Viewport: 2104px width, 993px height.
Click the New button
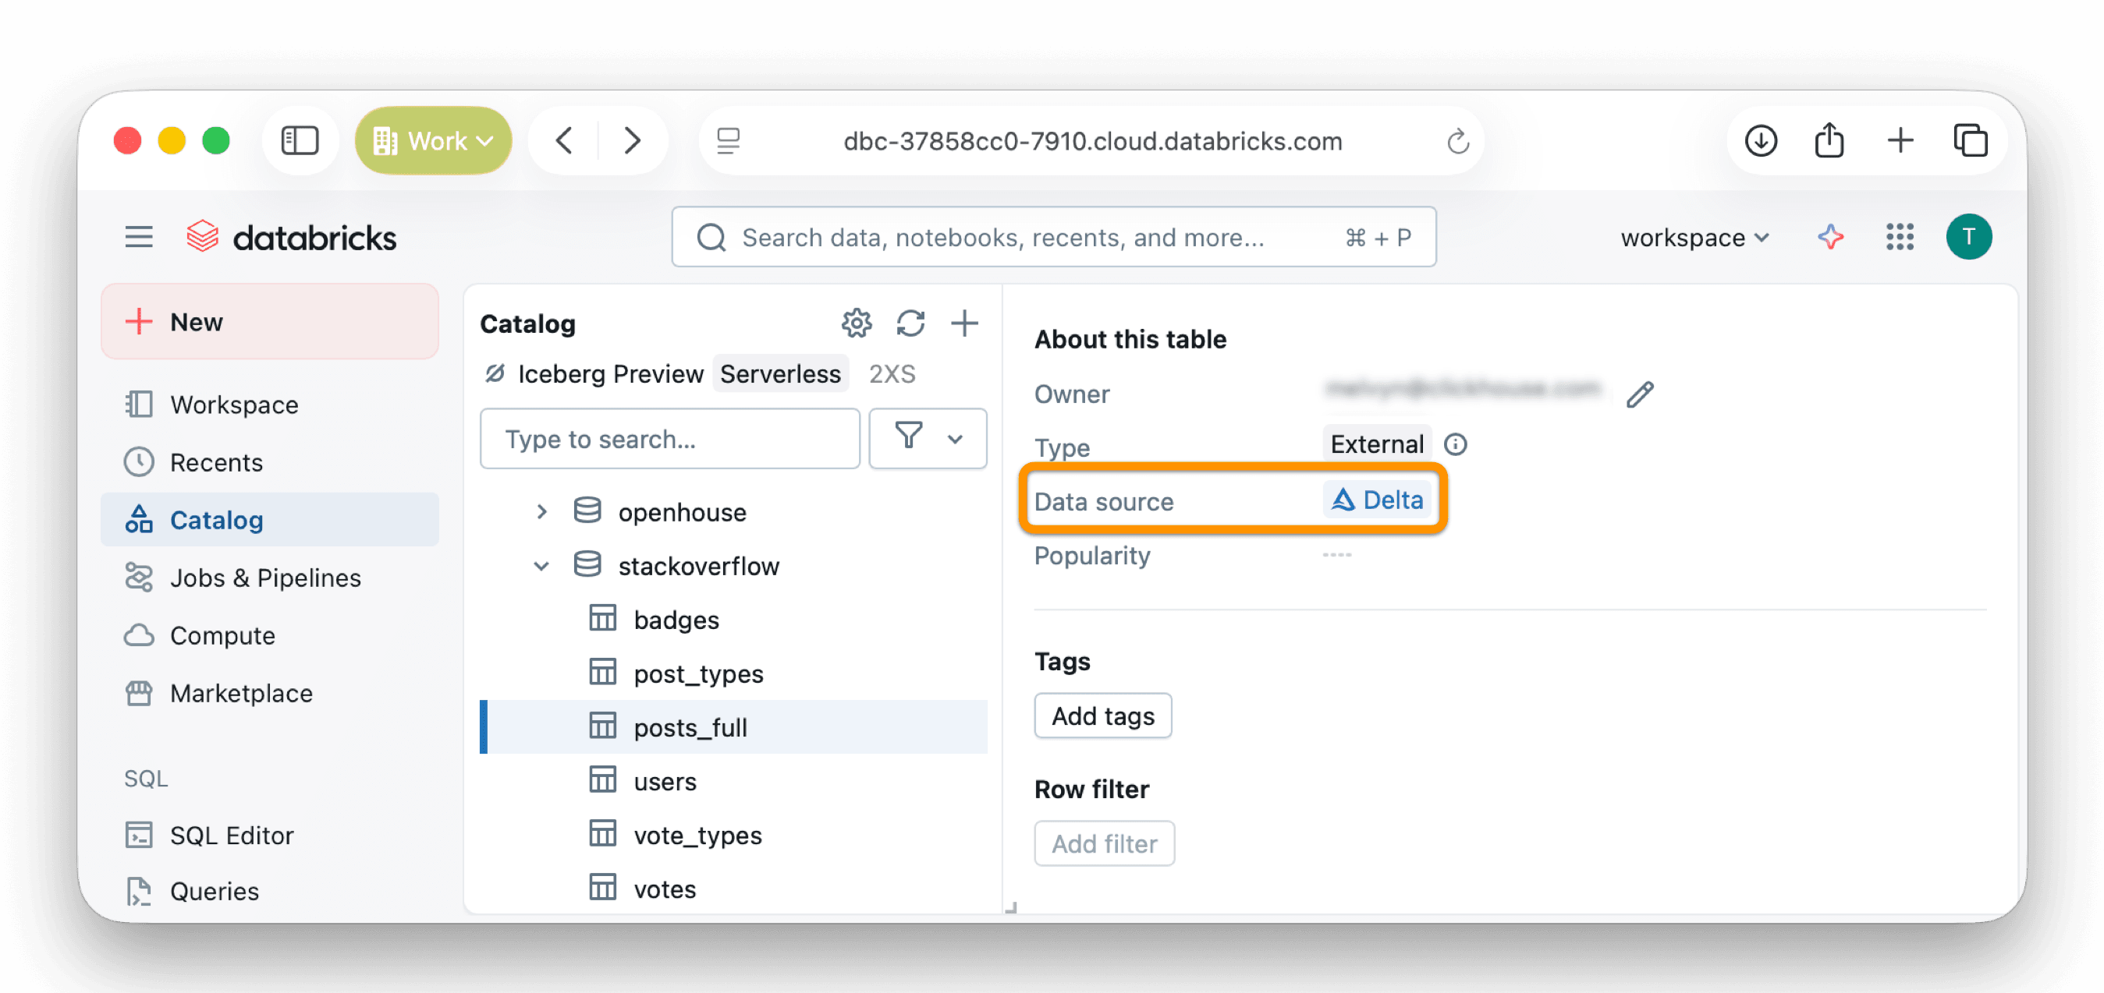(x=270, y=321)
